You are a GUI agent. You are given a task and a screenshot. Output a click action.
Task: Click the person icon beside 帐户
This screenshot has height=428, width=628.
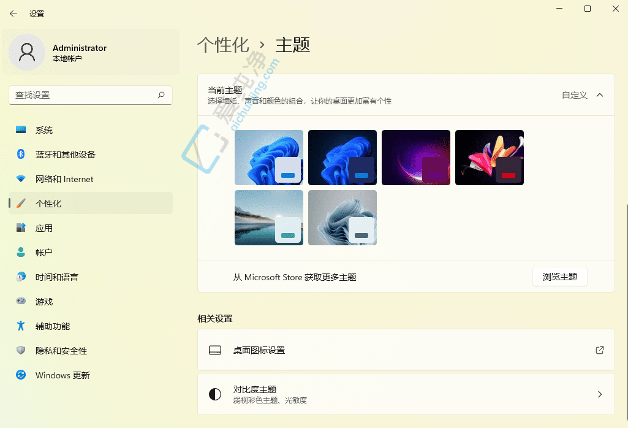(21, 252)
